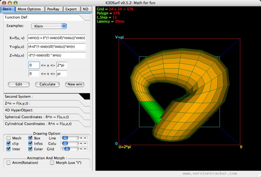Click the Colu slider right arrow
This screenshot has height=177, width=261.
[x=85, y=143]
